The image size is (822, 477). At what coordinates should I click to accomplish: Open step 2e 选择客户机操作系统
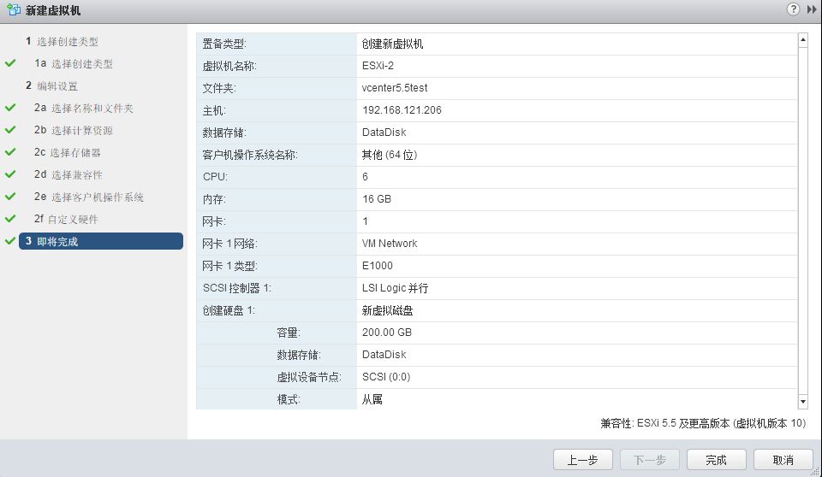[88, 197]
